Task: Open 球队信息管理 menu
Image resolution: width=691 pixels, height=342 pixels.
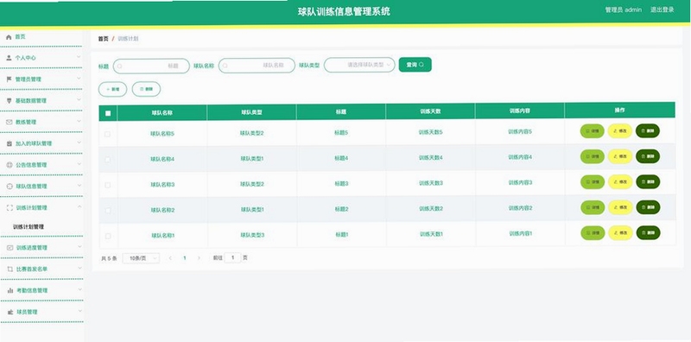Action: point(41,187)
